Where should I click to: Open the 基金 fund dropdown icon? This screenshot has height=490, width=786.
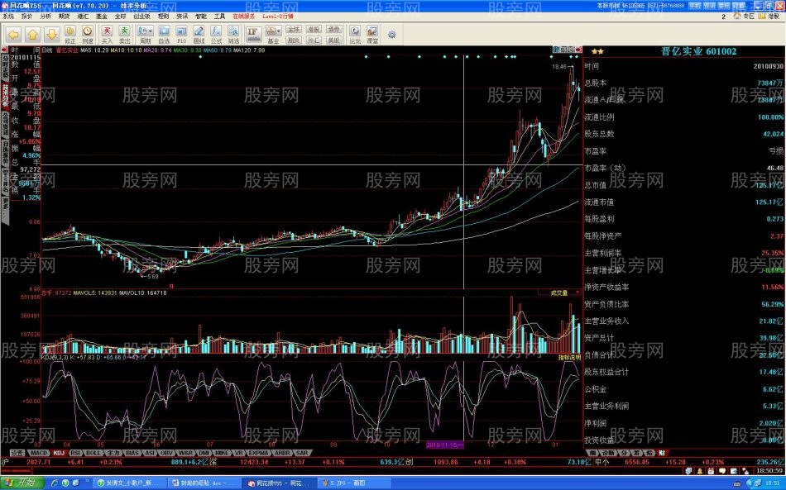click(273, 35)
